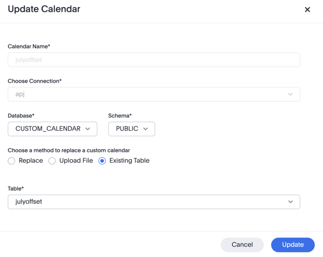
Task: Click the Table field label
Action: click(x=16, y=188)
